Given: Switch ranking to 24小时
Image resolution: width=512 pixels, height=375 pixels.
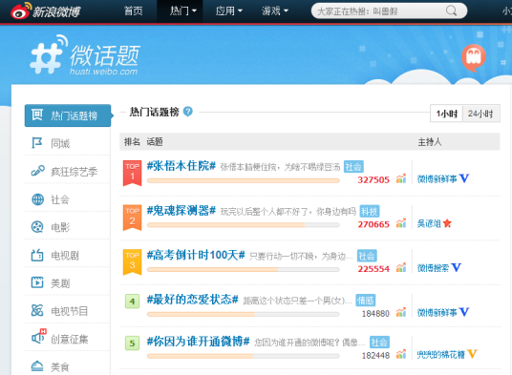Looking at the screenshot, I should click(x=481, y=114).
